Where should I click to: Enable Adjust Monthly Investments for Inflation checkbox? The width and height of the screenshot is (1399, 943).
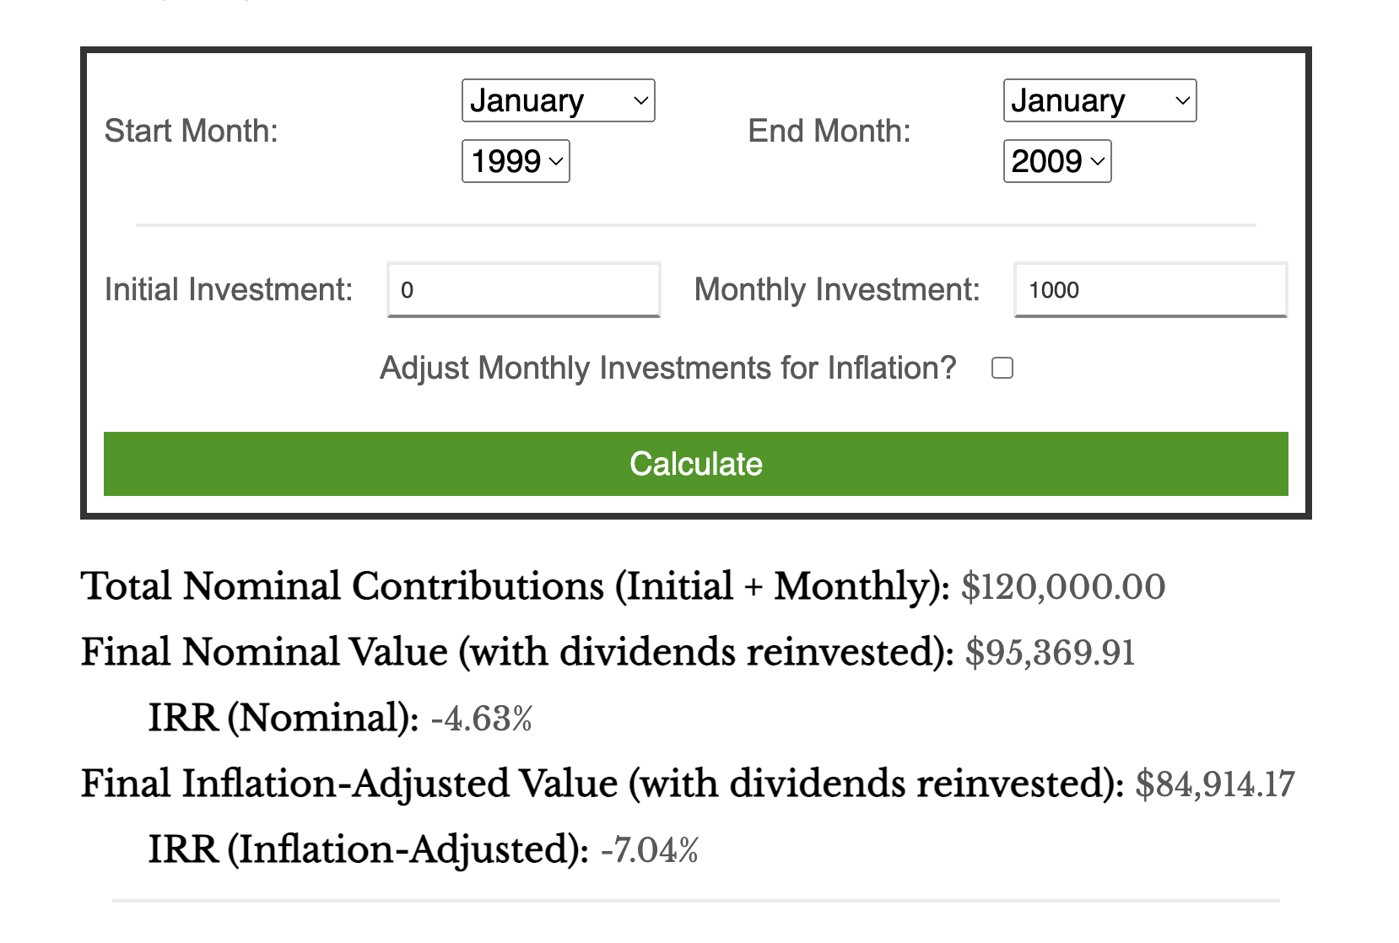pyautogui.click(x=1002, y=369)
